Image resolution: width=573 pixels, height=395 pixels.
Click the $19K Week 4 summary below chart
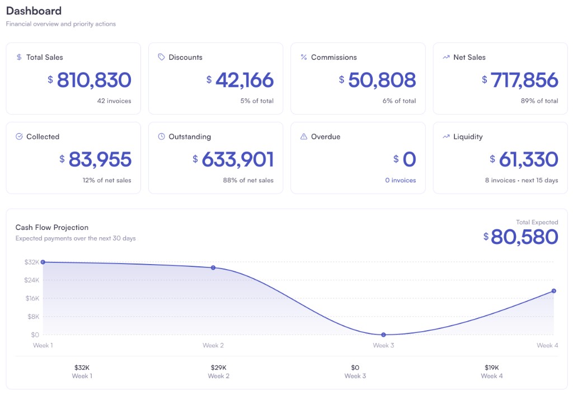491,368
